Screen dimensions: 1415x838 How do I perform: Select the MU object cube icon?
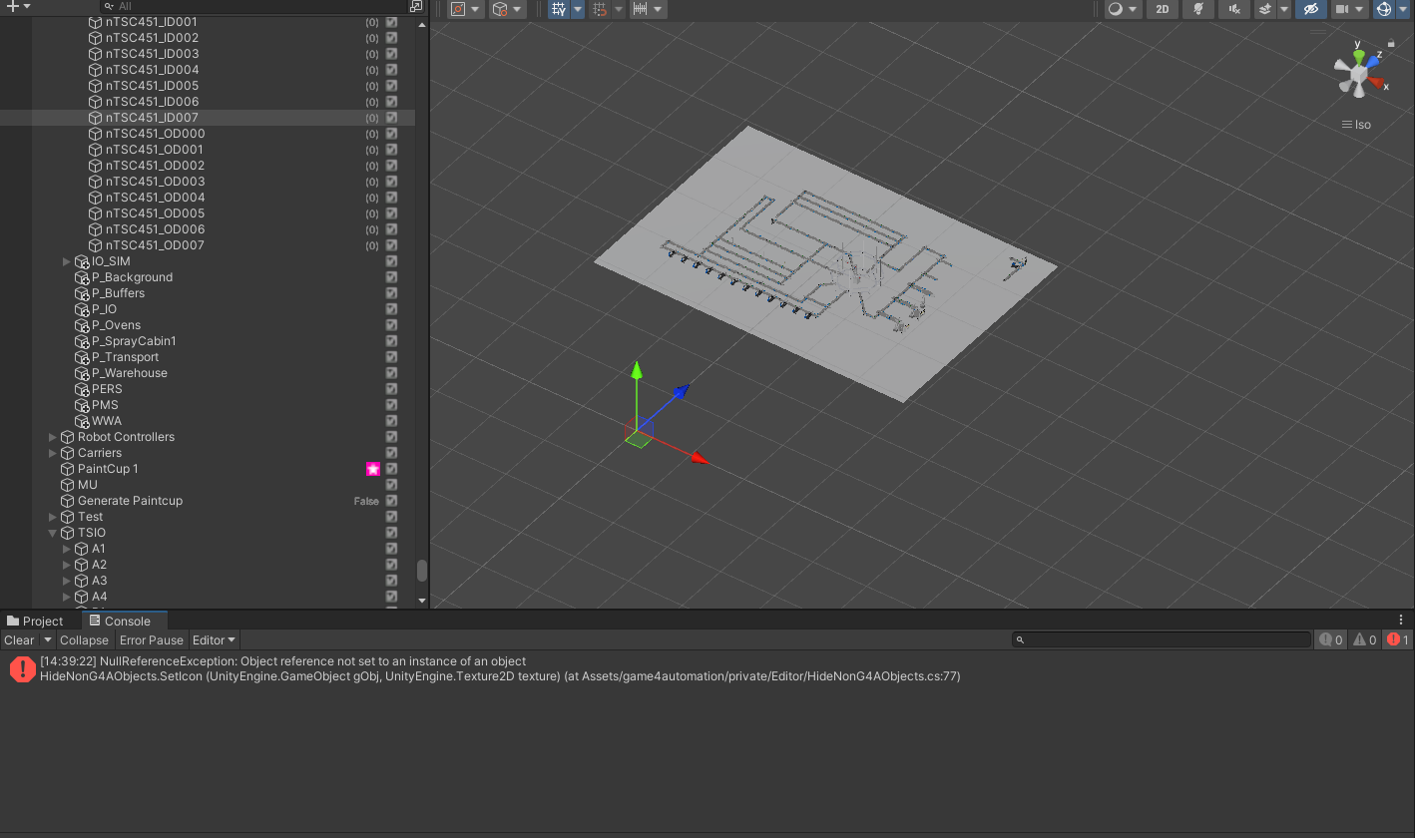[68, 485]
